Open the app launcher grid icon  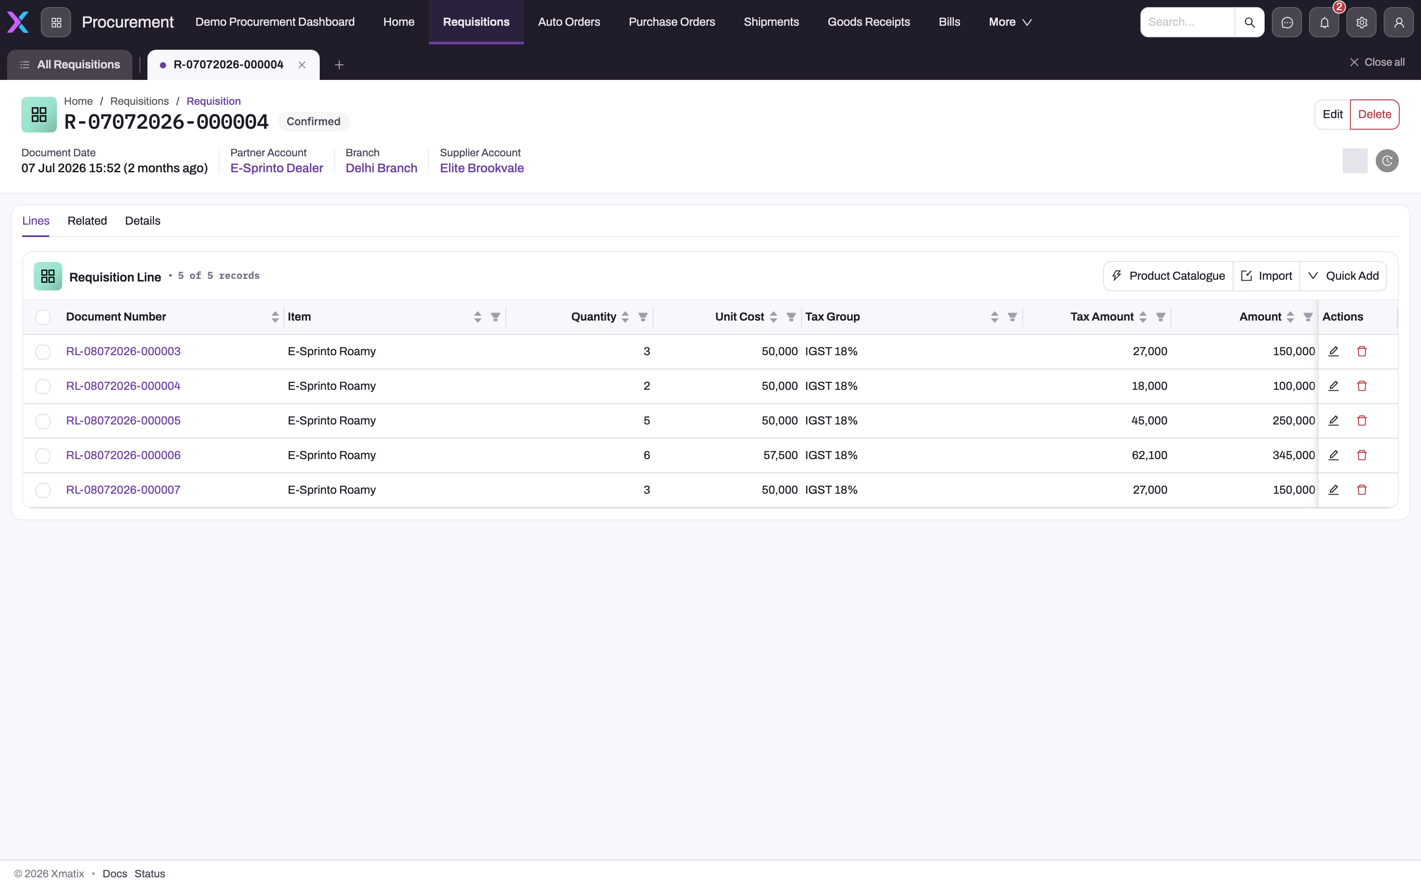point(56,22)
